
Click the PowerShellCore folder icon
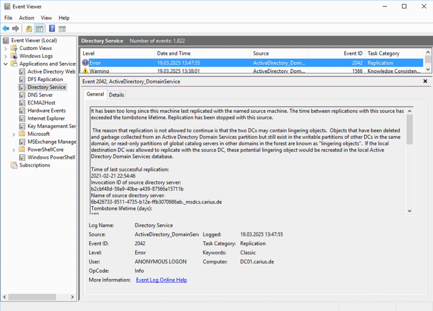click(x=22, y=150)
